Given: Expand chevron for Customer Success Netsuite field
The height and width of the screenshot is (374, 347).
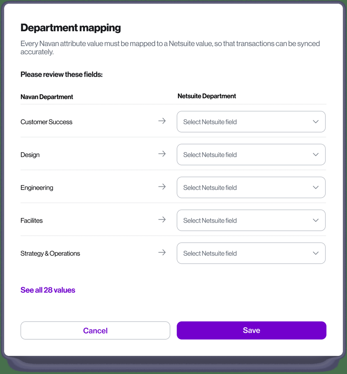Looking at the screenshot, I should [x=316, y=122].
